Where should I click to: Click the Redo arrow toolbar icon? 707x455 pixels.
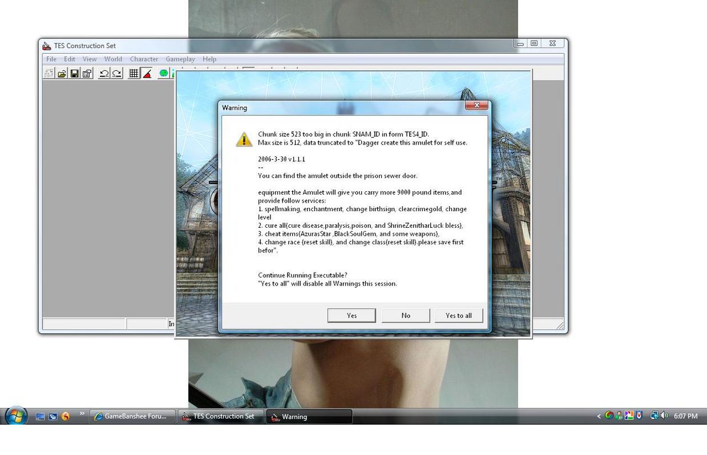click(x=116, y=73)
